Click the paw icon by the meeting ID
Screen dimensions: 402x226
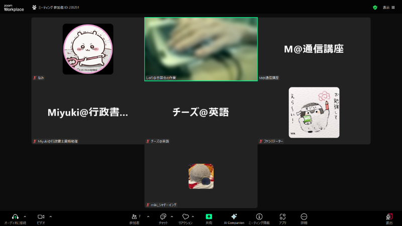click(x=34, y=8)
